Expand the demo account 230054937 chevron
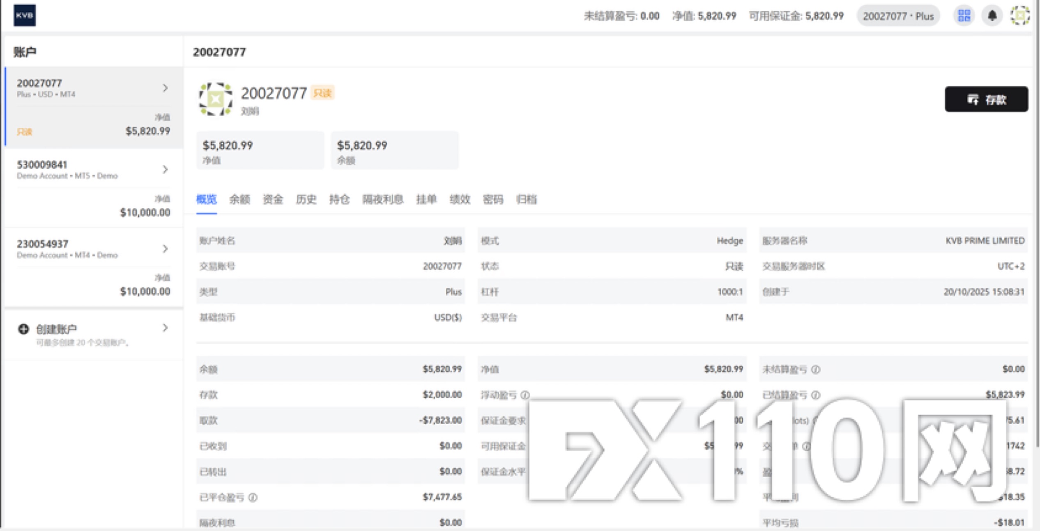The height and width of the screenshot is (531, 1040). [x=165, y=248]
